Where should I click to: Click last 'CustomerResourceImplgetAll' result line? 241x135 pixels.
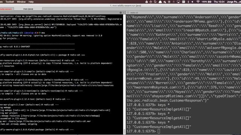(159, 127)
